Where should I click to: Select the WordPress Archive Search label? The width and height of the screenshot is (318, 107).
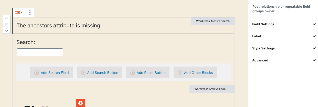pos(213,21)
